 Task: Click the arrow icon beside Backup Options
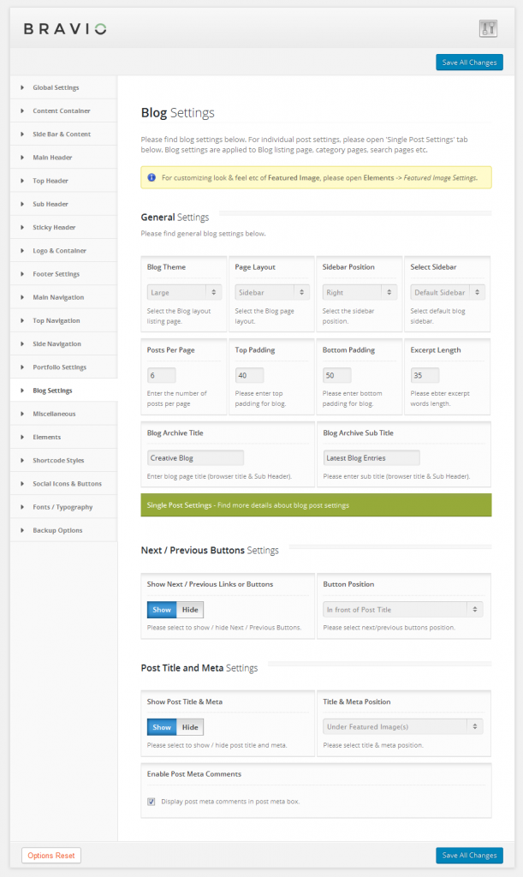(x=22, y=530)
